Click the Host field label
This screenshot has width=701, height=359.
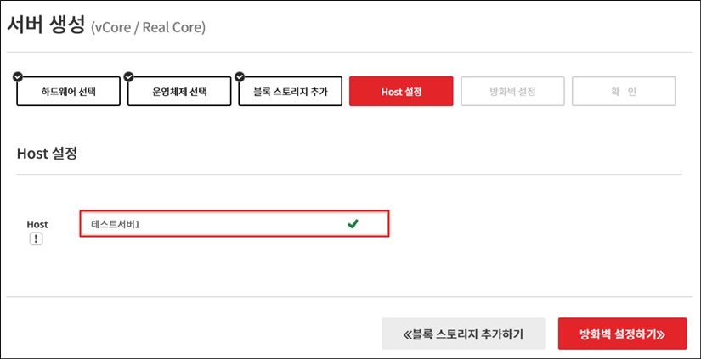37,224
